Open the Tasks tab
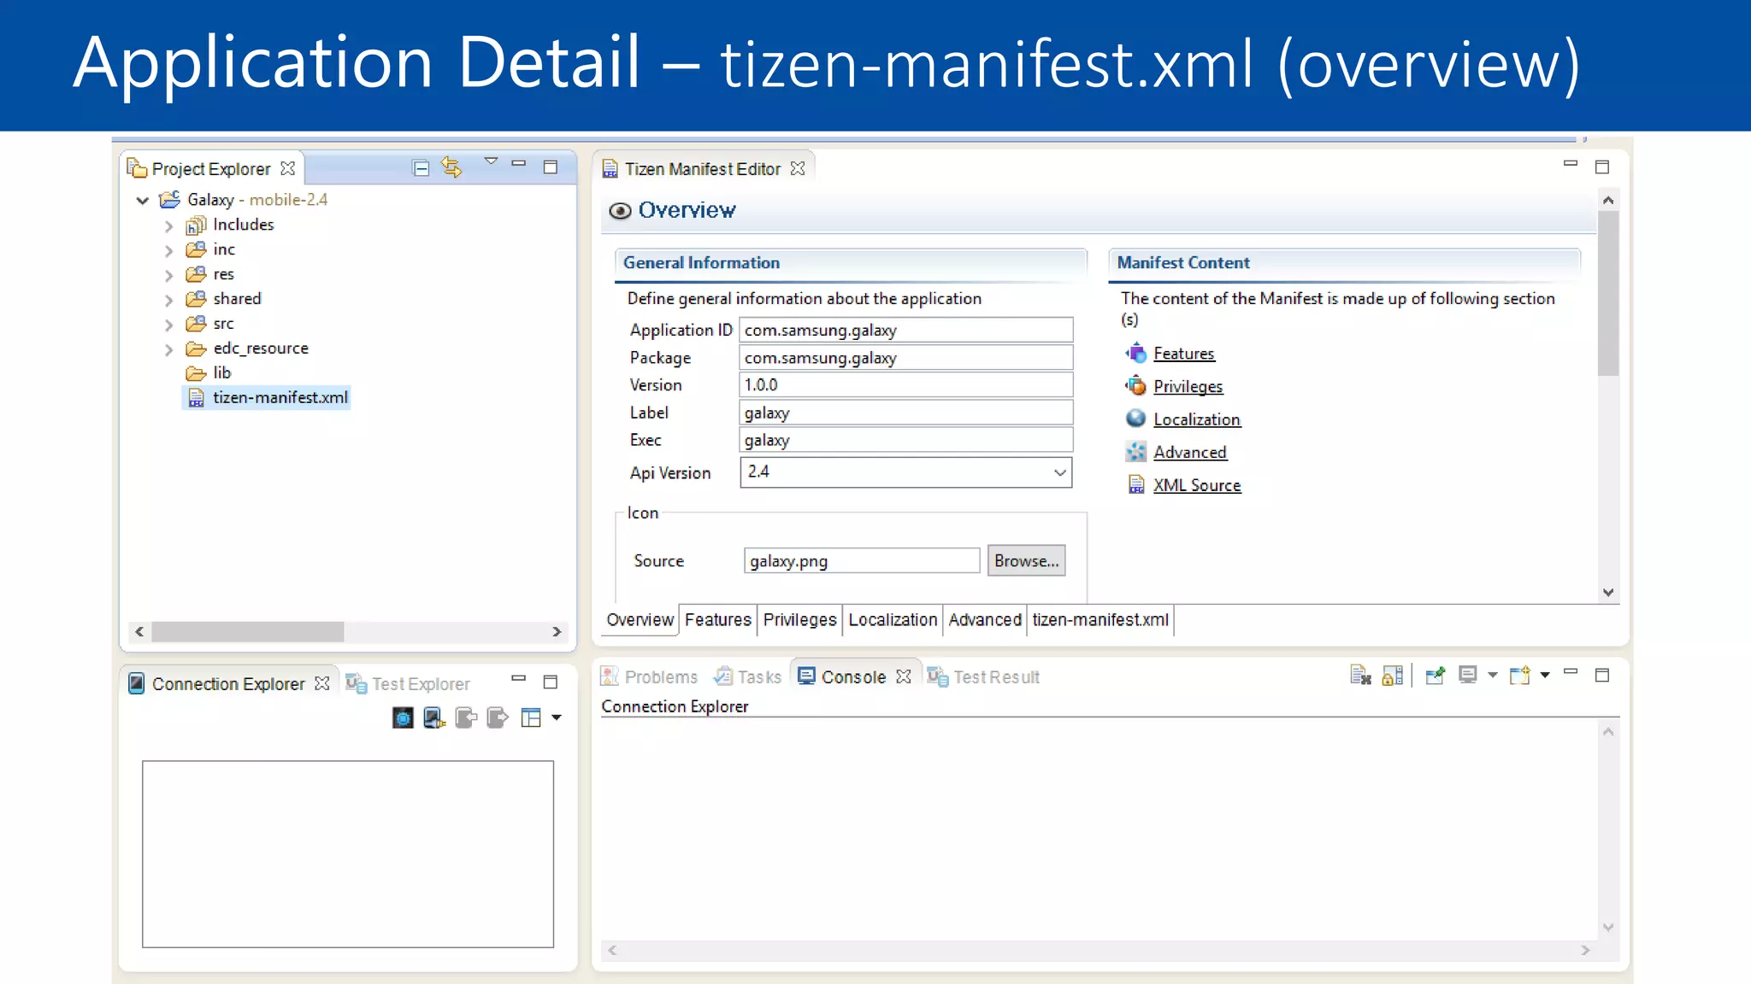 coord(748,677)
